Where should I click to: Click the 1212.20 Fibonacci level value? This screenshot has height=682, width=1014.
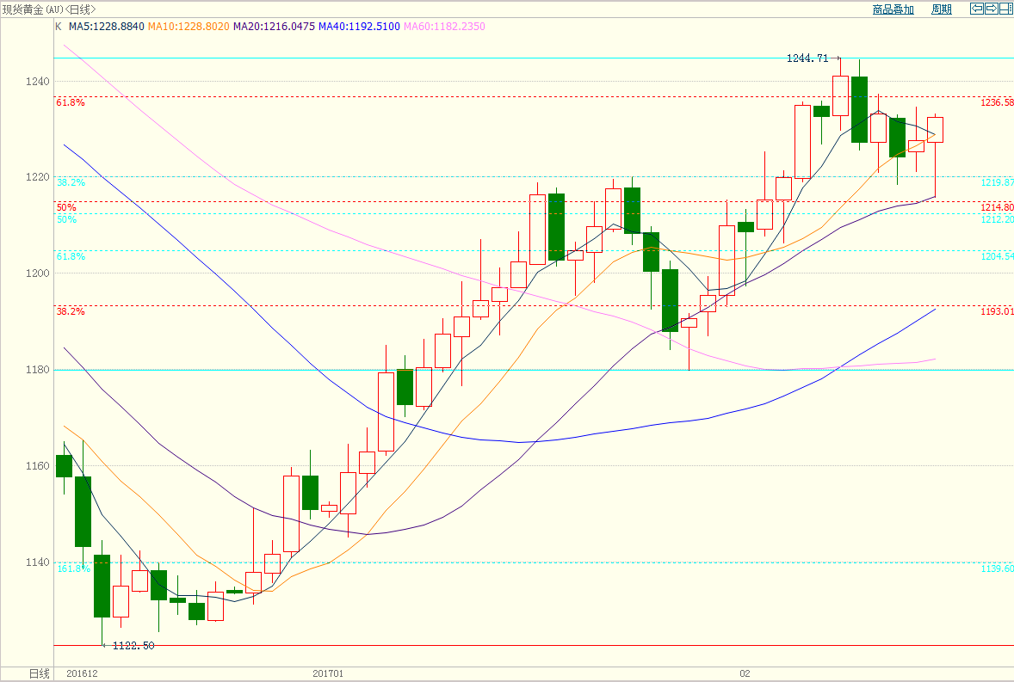pos(997,219)
